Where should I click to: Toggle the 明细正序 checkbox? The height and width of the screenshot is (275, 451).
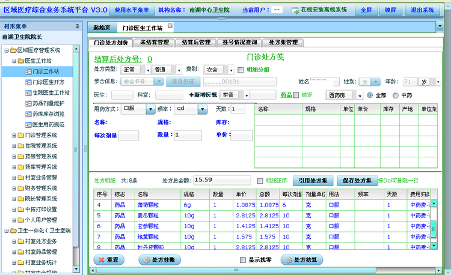coord(260,181)
